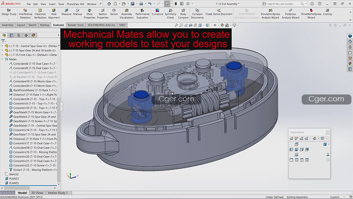Screen dimensions: 353x199
Task: Click the Undo arrow icon
Action: coord(150,4)
